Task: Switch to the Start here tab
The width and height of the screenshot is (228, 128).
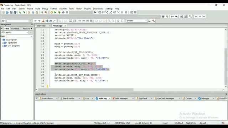Action: 41,26
